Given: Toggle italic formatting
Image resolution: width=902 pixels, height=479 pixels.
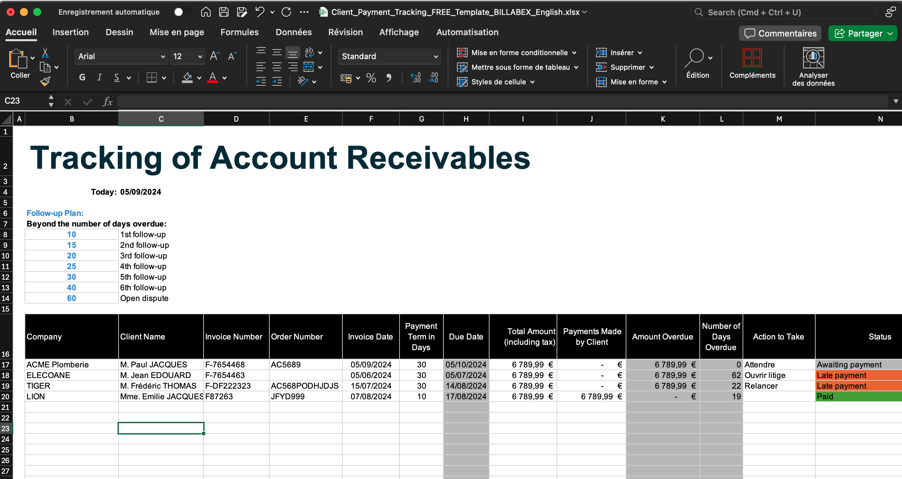Looking at the screenshot, I should pyautogui.click(x=99, y=77).
